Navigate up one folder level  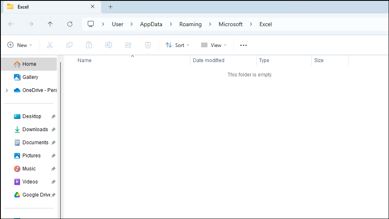(50, 24)
